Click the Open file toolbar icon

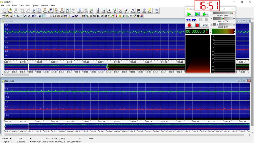click(x=10, y=10)
